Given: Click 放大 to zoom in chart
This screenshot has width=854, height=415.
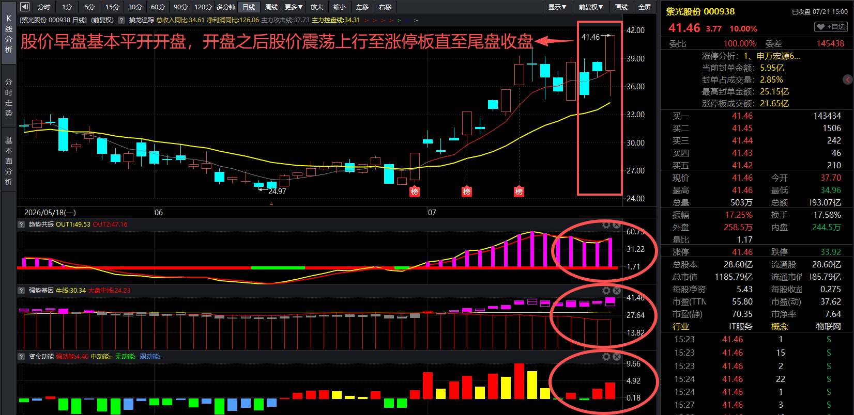Looking at the screenshot, I should [317, 7].
